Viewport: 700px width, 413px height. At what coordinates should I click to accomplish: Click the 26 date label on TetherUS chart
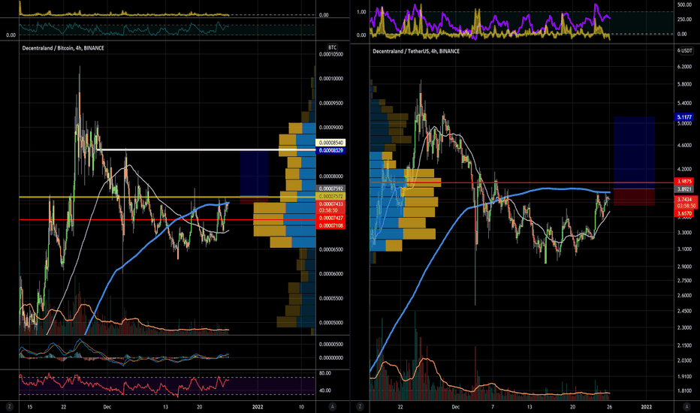(609, 407)
